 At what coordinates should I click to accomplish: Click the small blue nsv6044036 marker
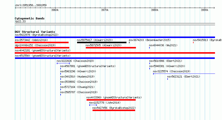click(149, 48)
